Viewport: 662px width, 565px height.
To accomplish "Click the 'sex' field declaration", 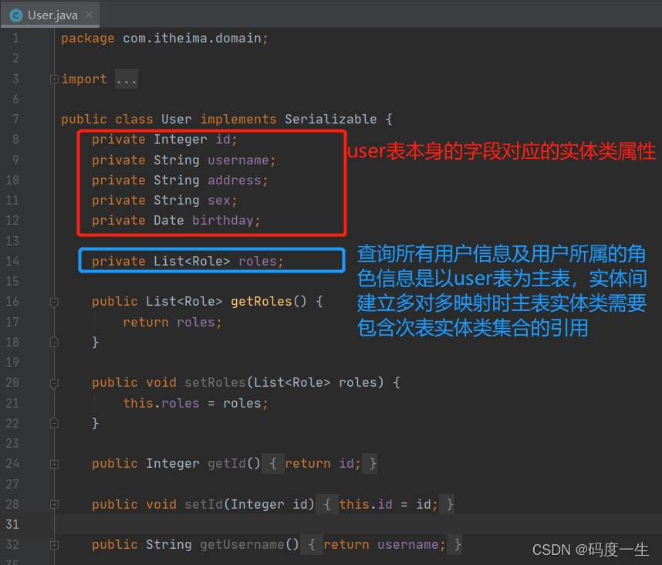I will click(x=218, y=200).
